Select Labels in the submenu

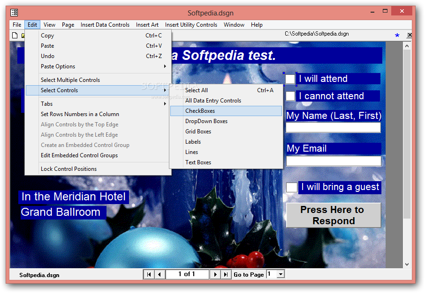[x=226, y=141]
